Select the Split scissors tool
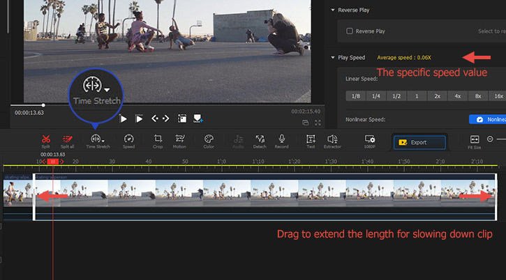Viewport: 506px width, 280px height. click(x=45, y=140)
